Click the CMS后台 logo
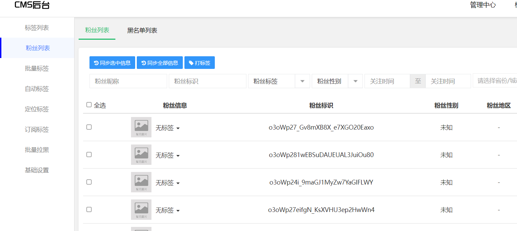517x231 pixels. [32, 5]
